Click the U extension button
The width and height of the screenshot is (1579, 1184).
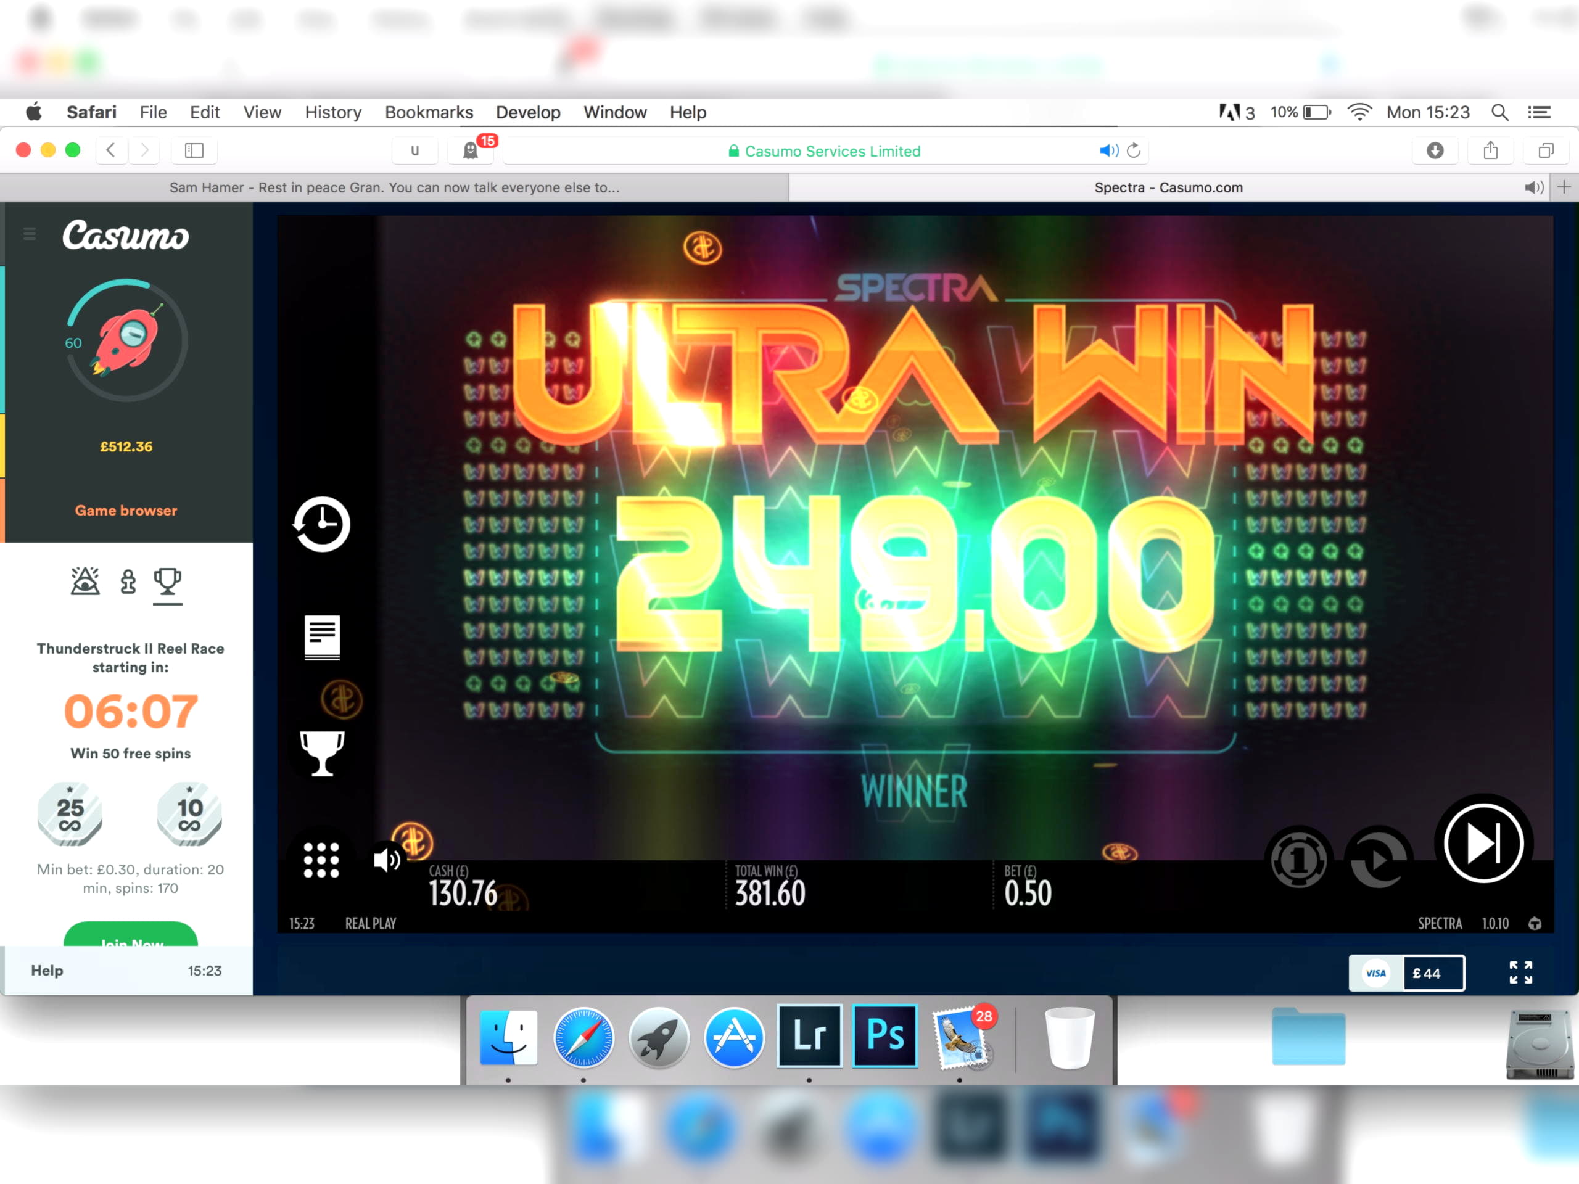coord(414,150)
